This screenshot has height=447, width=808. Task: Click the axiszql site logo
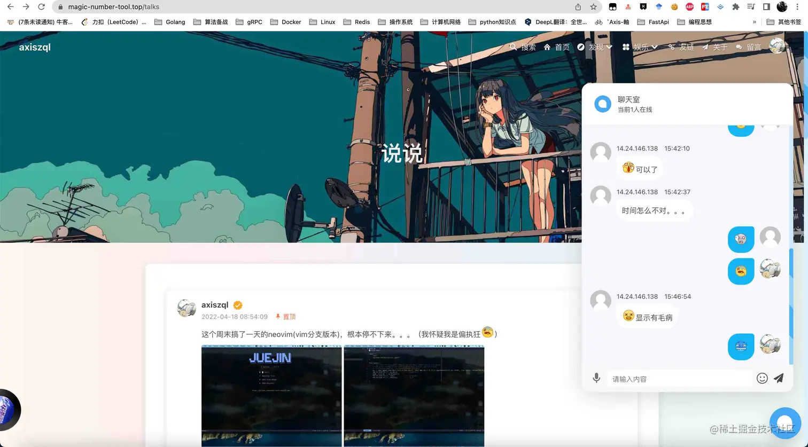pos(35,47)
